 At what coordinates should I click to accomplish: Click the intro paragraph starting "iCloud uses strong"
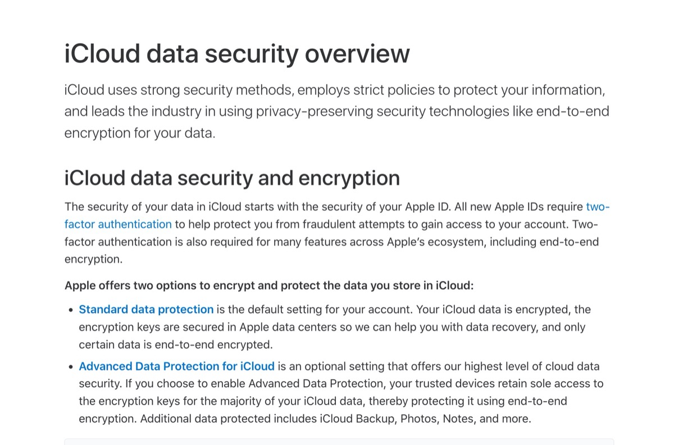click(x=336, y=111)
